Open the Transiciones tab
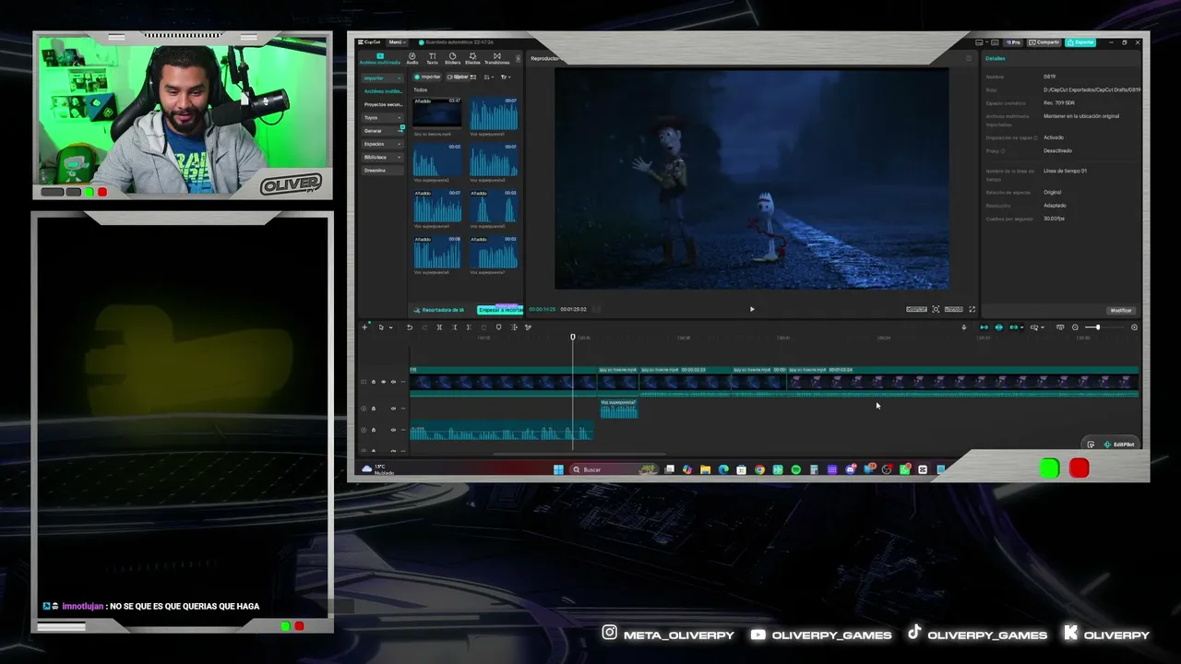The width and height of the screenshot is (1181, 664). tap(496, 58)
